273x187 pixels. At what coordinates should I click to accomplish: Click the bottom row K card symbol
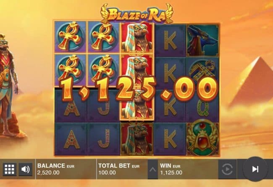point(170,139)
